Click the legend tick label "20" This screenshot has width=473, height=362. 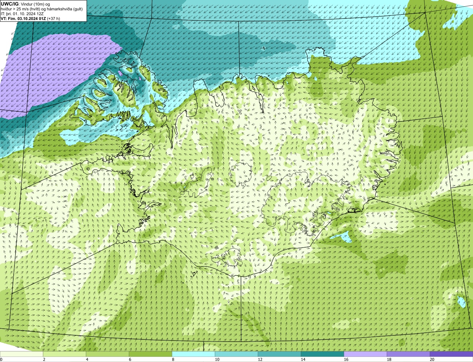(432, 359)
